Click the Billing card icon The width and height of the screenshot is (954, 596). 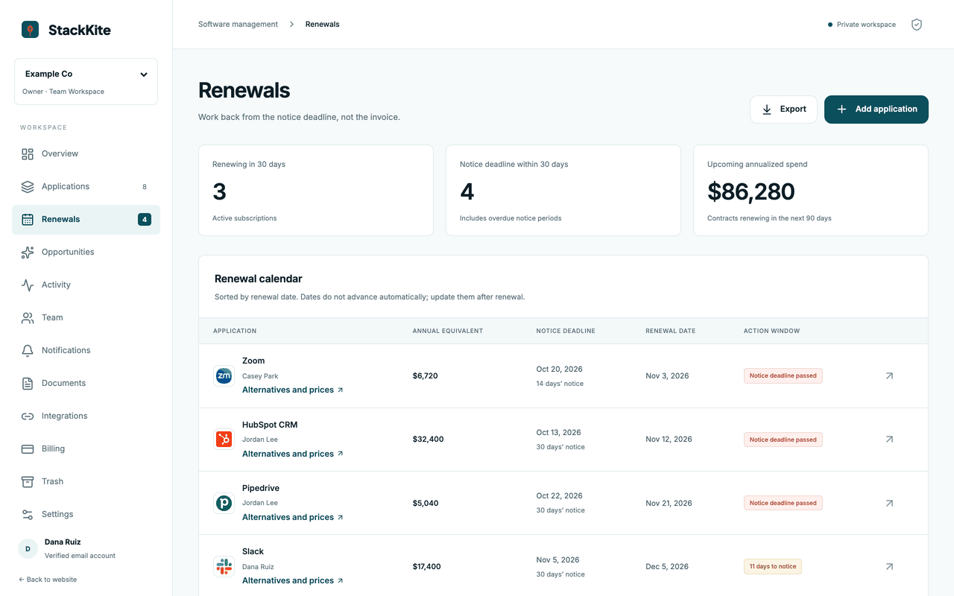pyautogui.click(x=28, y=449)
